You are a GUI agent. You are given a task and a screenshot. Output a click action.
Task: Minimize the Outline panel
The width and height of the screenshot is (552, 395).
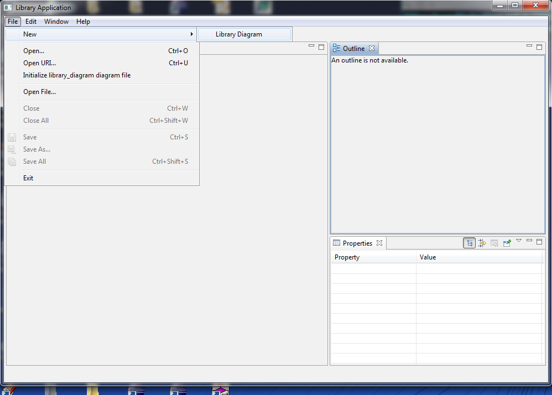[x=529, y=46]
